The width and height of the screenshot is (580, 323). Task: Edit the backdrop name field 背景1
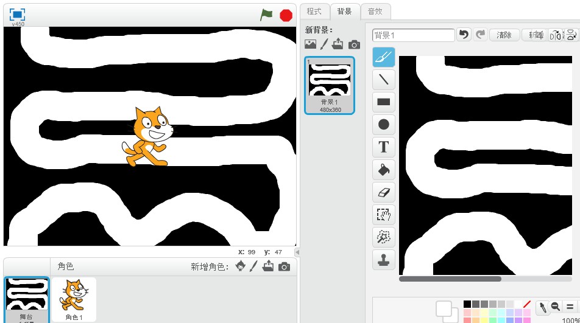point(414,35)
